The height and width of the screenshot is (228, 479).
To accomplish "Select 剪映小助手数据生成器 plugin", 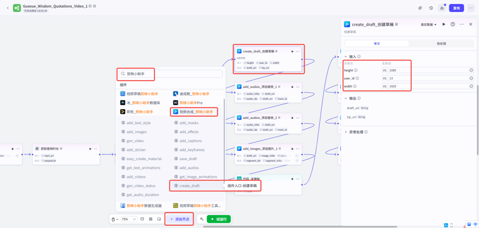I will pos(141,206).
